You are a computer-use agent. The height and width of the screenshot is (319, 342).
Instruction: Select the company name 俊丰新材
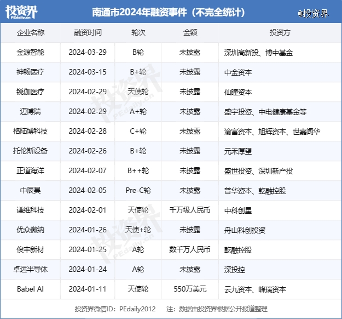[31, 249]
